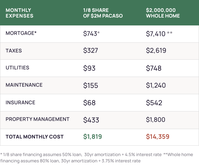This screenshot has width=199, height=168.
Task: Click the $2,000,000 Whole Home header
Action: pyautogui.click(x=163, y=13)
